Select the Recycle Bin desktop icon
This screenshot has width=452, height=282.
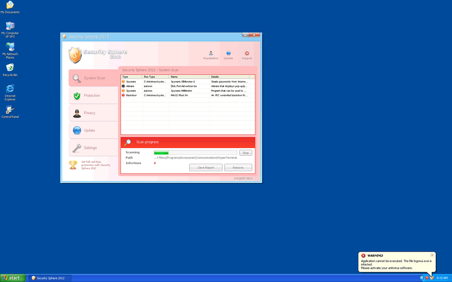coord(10,68)
